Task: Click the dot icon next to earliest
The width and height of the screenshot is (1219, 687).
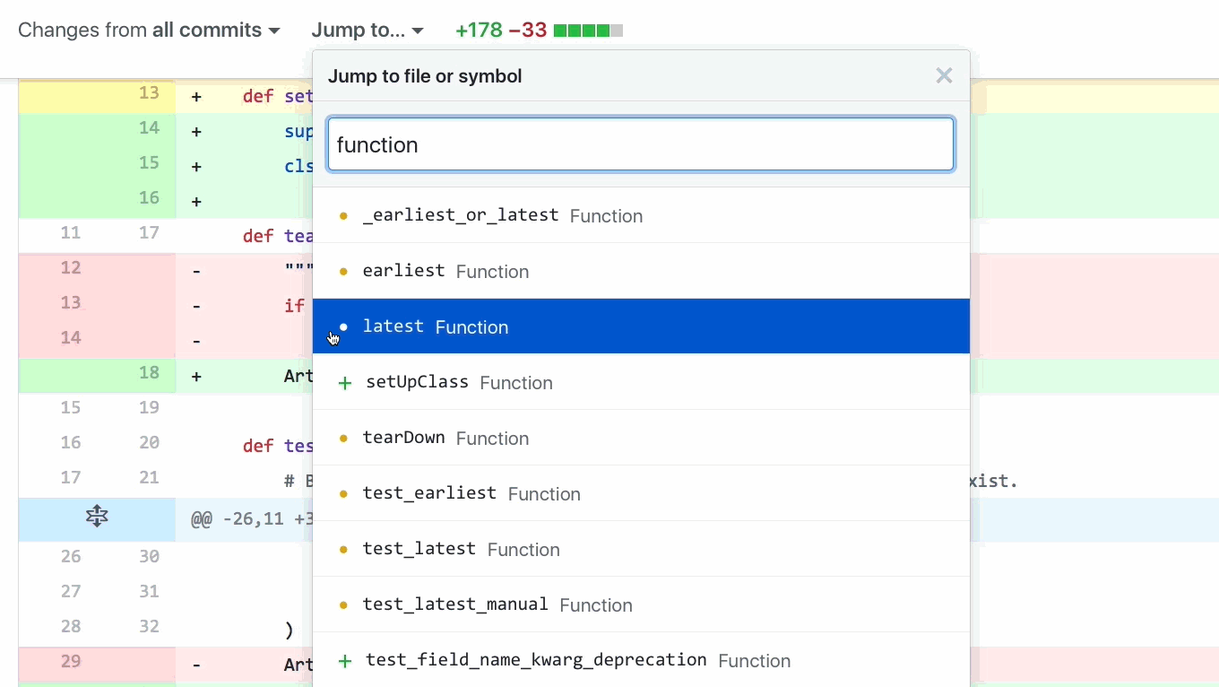Action: click(343, 272)
